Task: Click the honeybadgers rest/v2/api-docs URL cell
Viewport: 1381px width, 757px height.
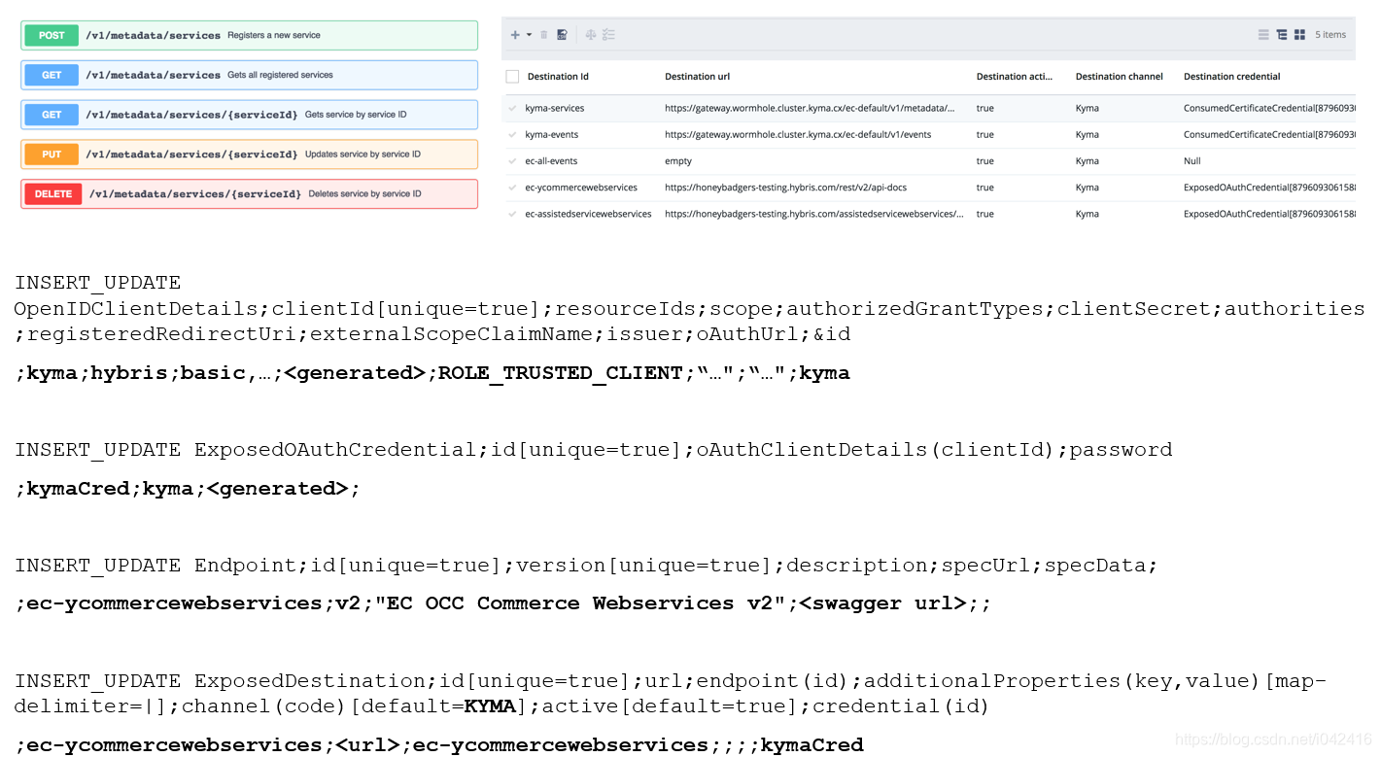Action: point(785,188)
